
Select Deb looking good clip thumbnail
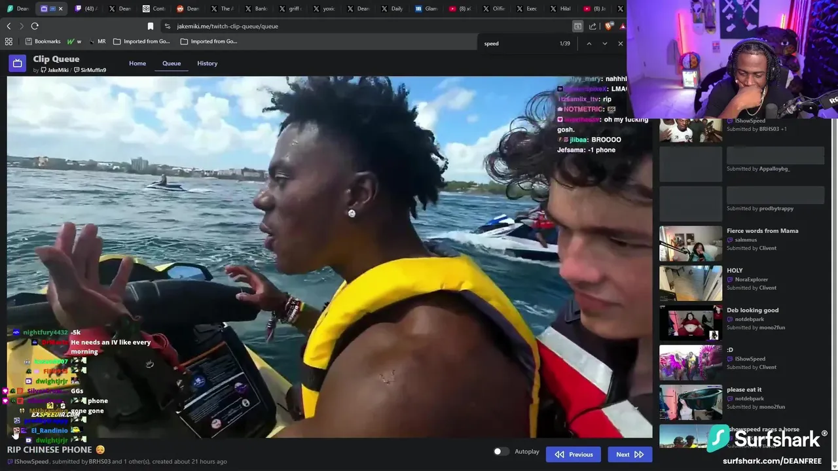pos(691,323)
